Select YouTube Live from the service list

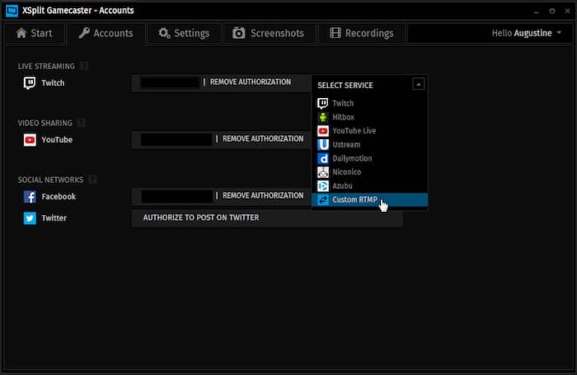[x=369, y=131]
